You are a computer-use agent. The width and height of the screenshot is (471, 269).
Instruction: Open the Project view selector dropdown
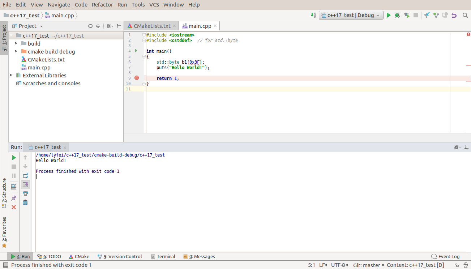pyautogui.click(x=27, y=26)
